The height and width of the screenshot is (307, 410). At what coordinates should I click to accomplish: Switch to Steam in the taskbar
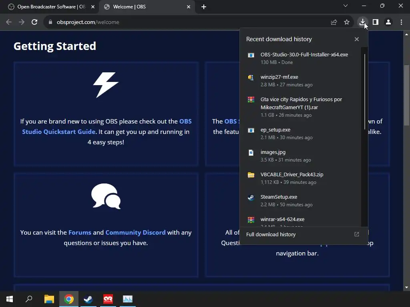click(88, 299)
